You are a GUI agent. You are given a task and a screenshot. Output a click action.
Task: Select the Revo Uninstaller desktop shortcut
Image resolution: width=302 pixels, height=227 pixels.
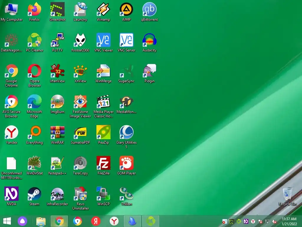[x=80, y=198]
